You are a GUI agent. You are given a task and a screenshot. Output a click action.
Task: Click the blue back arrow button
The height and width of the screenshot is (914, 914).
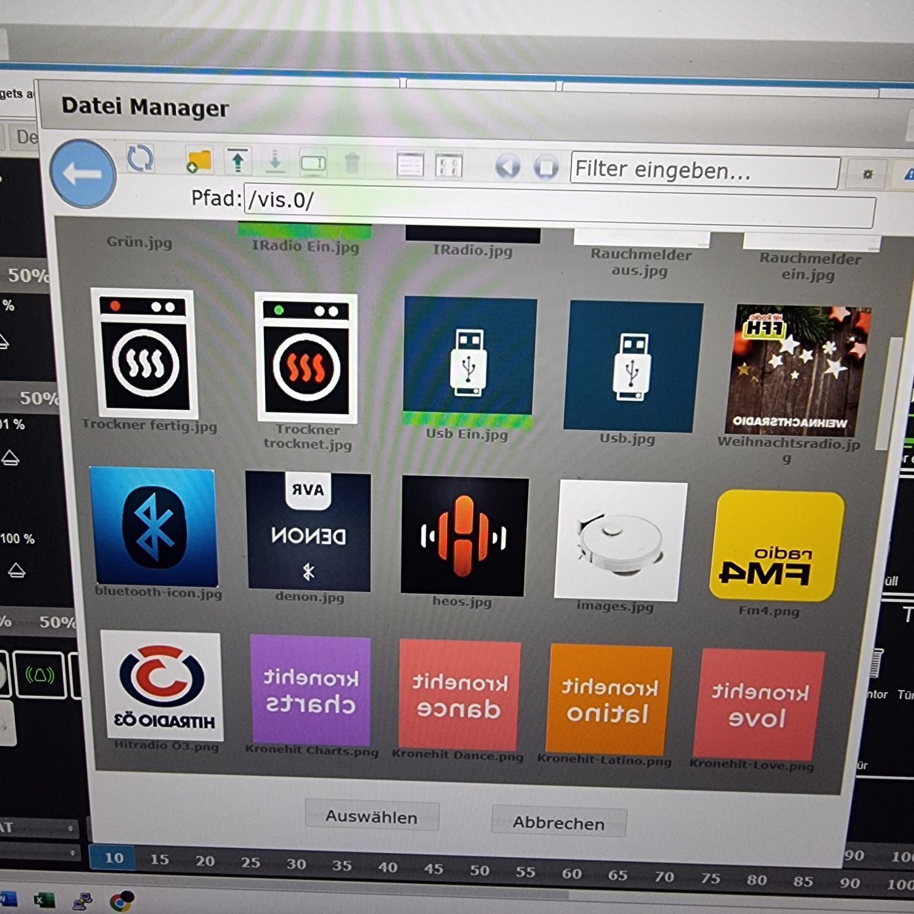click(82, 174)
